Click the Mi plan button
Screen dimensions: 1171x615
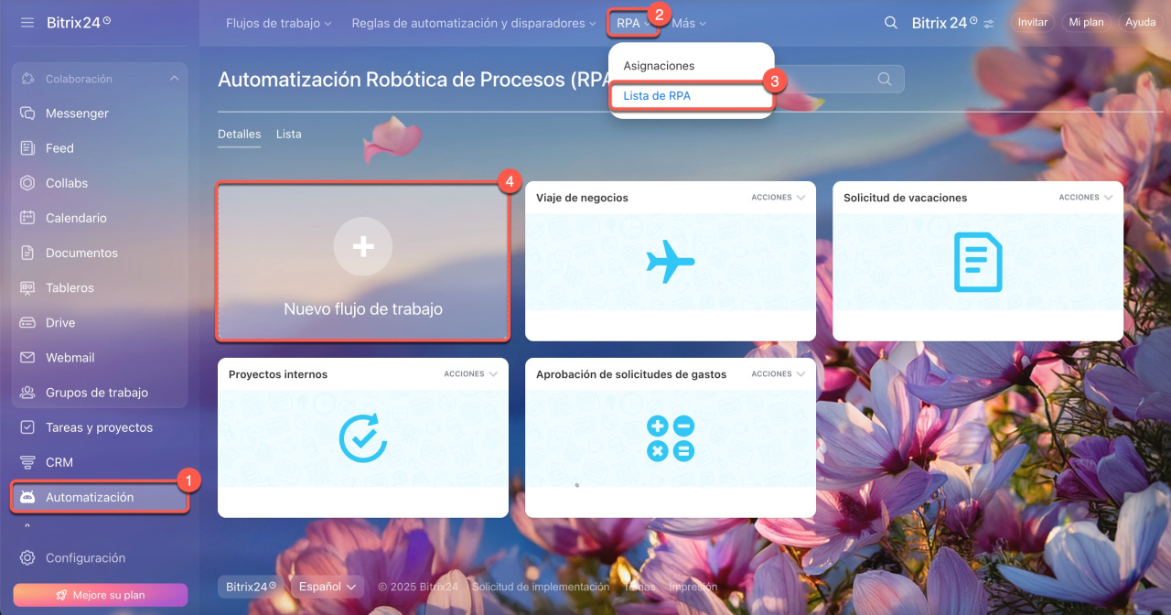coord(1087,23)
